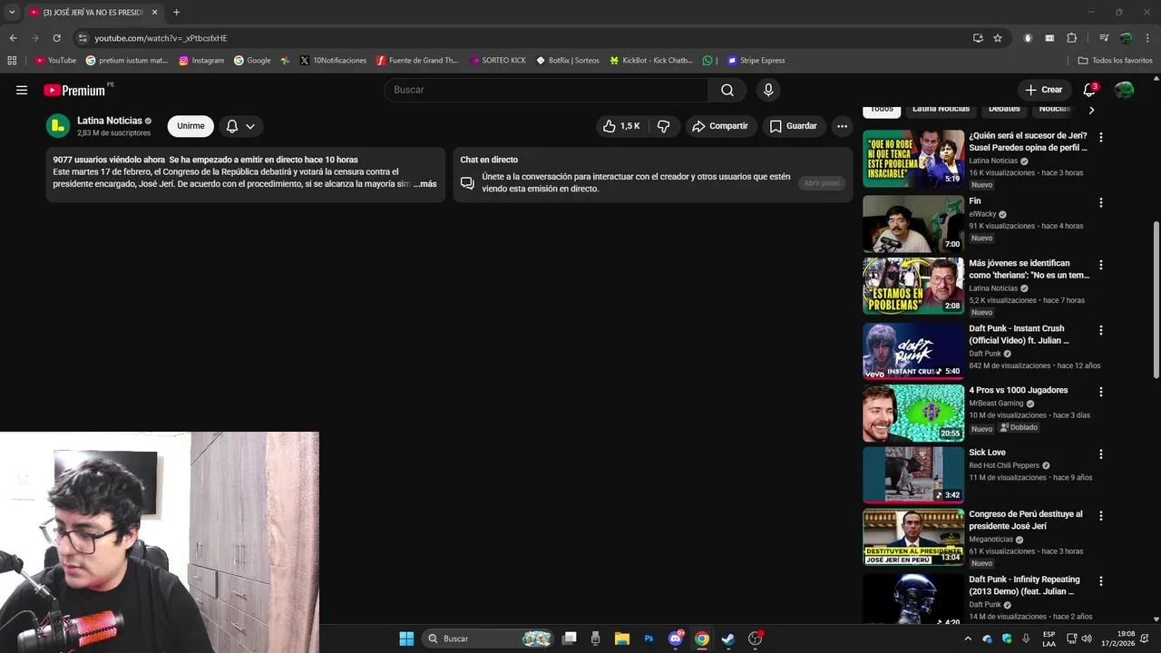
Task: Open options for Infinity Repeating video
Action: tap(1101, 580)
